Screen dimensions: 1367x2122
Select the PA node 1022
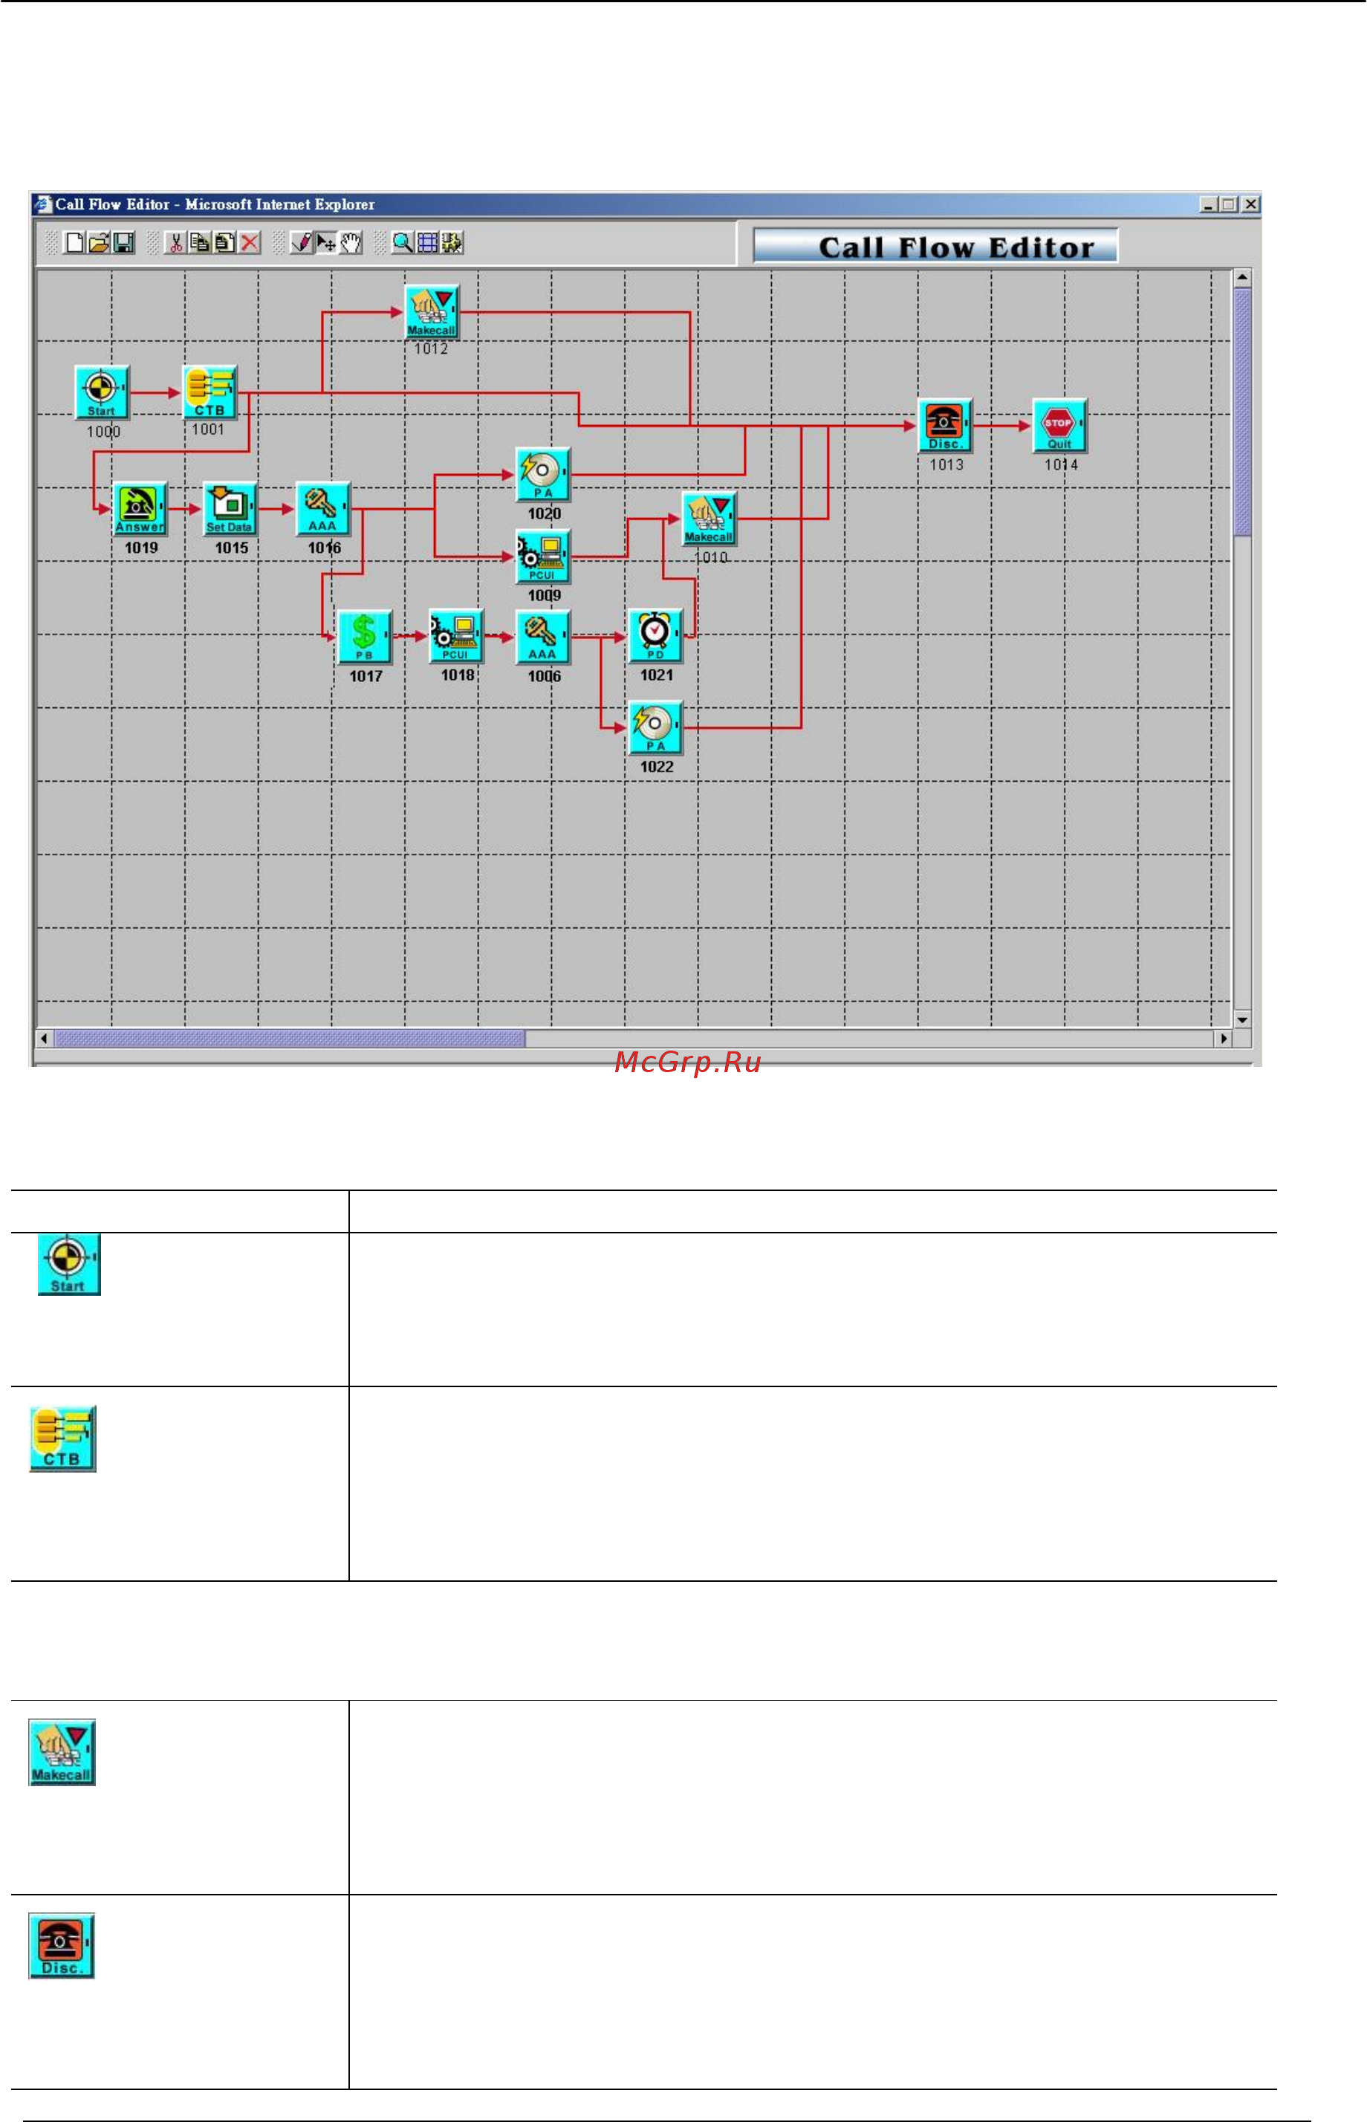point(656,727)
